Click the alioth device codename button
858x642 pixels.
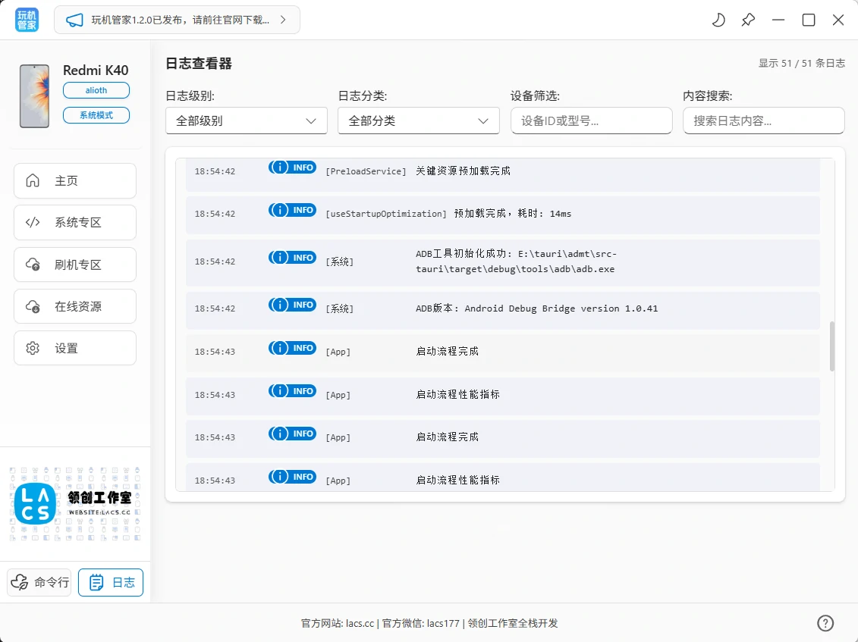click(96, 90)
